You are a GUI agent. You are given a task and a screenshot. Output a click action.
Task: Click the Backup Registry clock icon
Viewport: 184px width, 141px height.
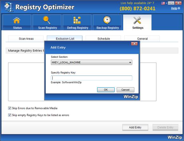107,20
